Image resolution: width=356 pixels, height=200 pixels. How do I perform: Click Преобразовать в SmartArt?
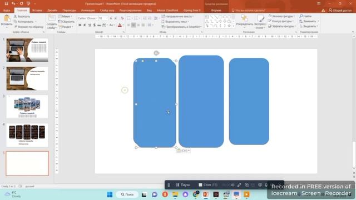point(181,27)
